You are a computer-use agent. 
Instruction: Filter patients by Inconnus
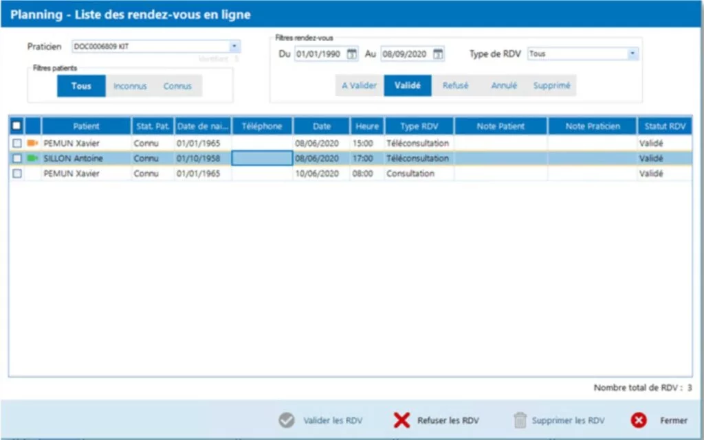(x=130, y=86)
